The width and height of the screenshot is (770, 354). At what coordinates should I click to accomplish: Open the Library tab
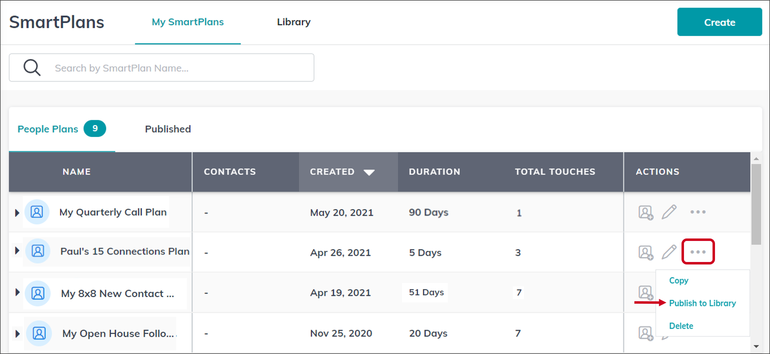click(294, 22)
